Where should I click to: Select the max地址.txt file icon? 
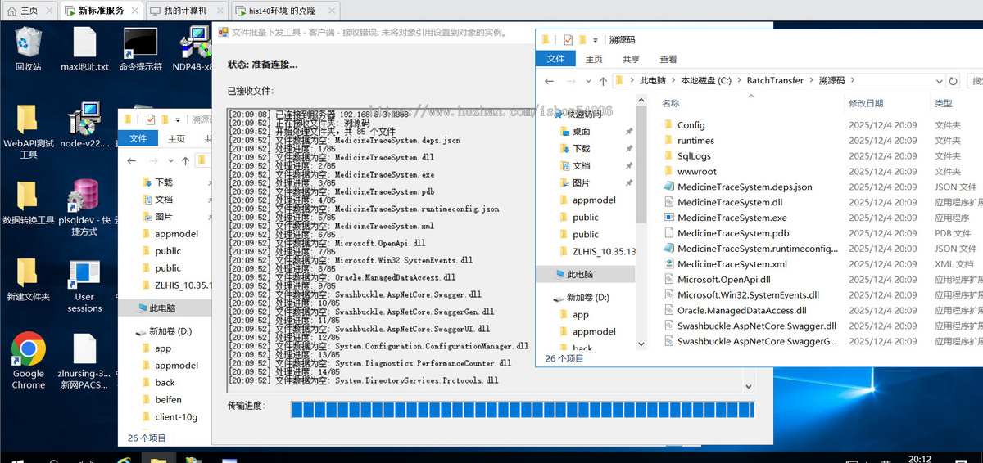click(x=84, y=43)
